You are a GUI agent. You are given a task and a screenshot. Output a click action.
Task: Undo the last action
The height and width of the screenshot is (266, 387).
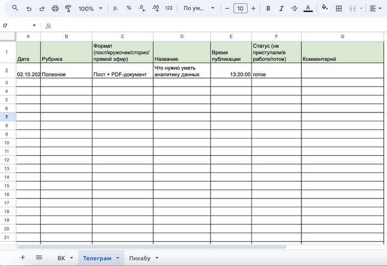tap(29, 8)
